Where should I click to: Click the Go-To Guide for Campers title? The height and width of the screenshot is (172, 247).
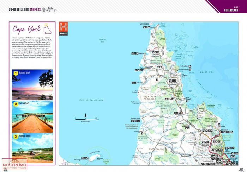tap(25, 9)
